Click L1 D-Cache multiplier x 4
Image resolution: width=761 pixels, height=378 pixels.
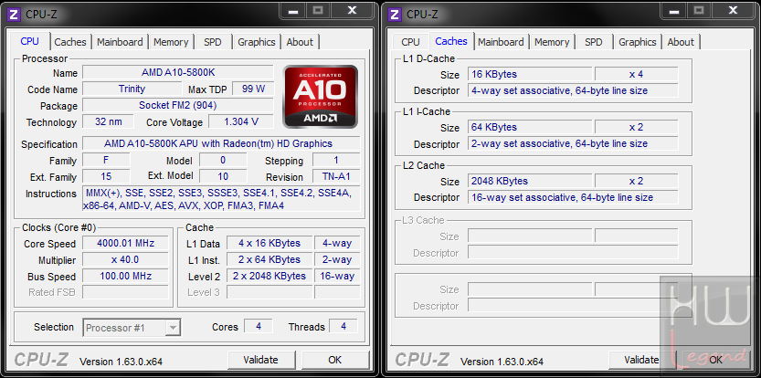pos(636,74)
